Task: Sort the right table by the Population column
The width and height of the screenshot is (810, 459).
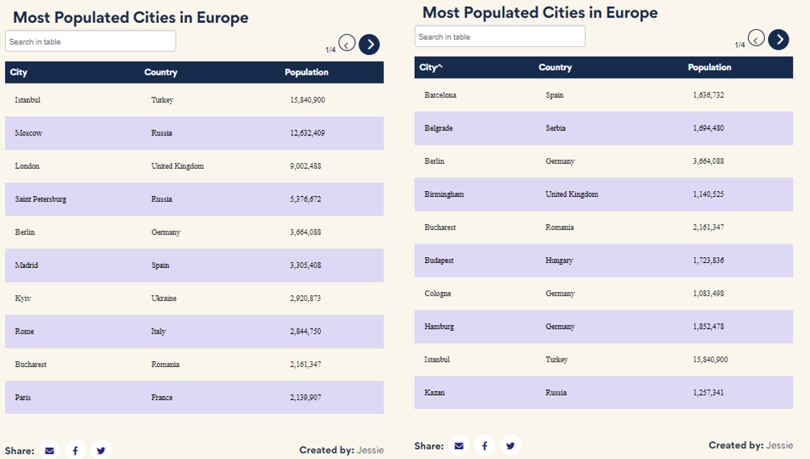Action: (708, 67)
